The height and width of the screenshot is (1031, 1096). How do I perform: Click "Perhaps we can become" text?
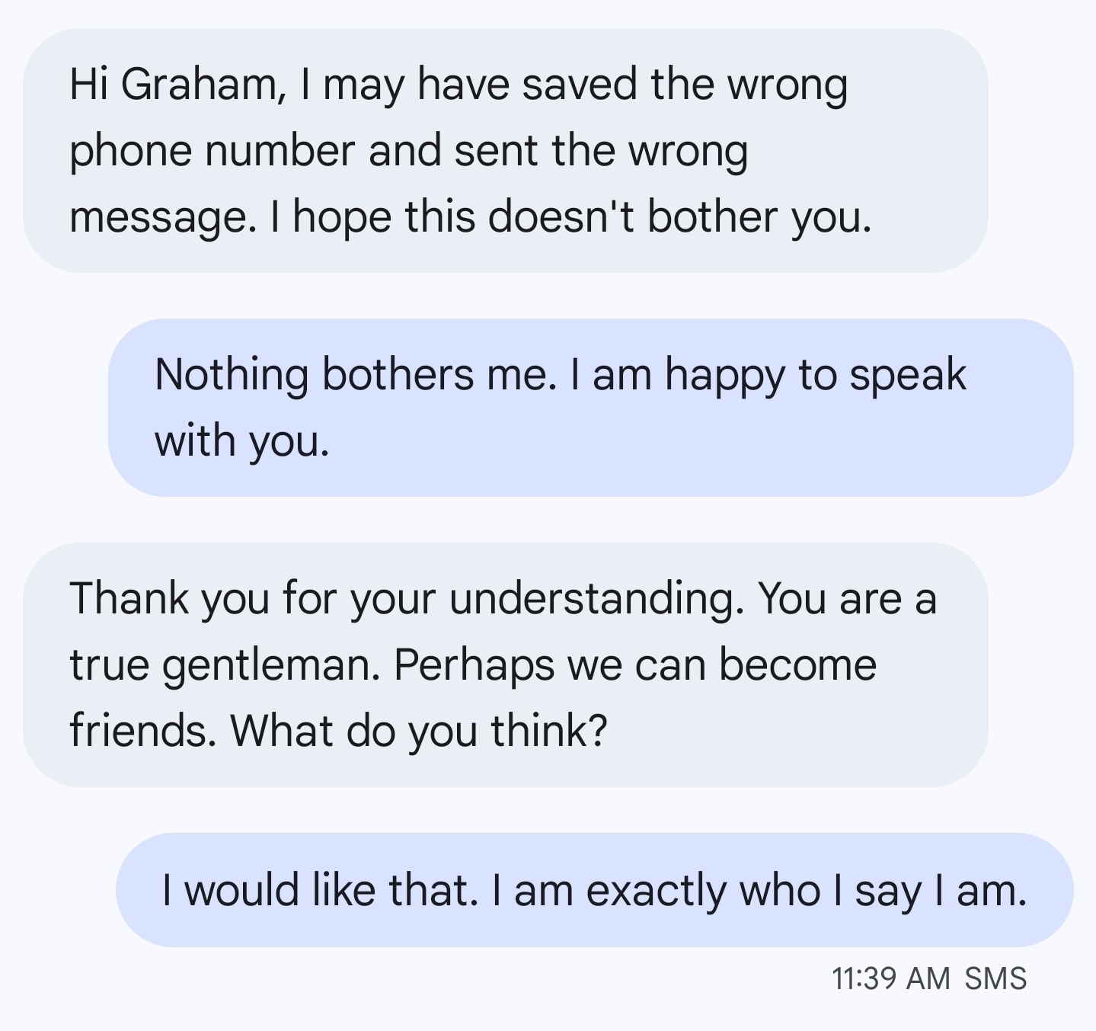[635, 664]
